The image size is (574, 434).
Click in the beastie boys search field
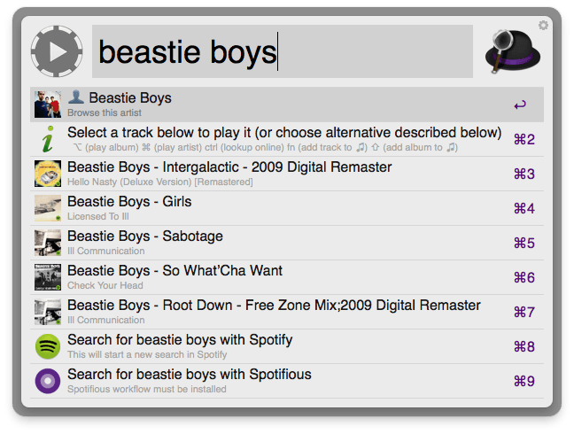click(282, 52)
